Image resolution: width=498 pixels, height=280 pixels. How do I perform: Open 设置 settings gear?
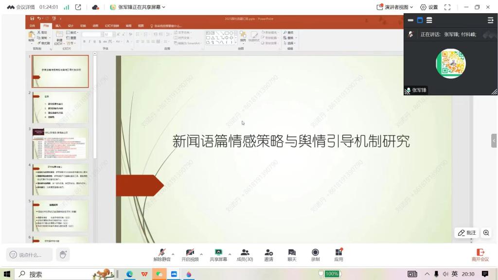pos(428,7)
